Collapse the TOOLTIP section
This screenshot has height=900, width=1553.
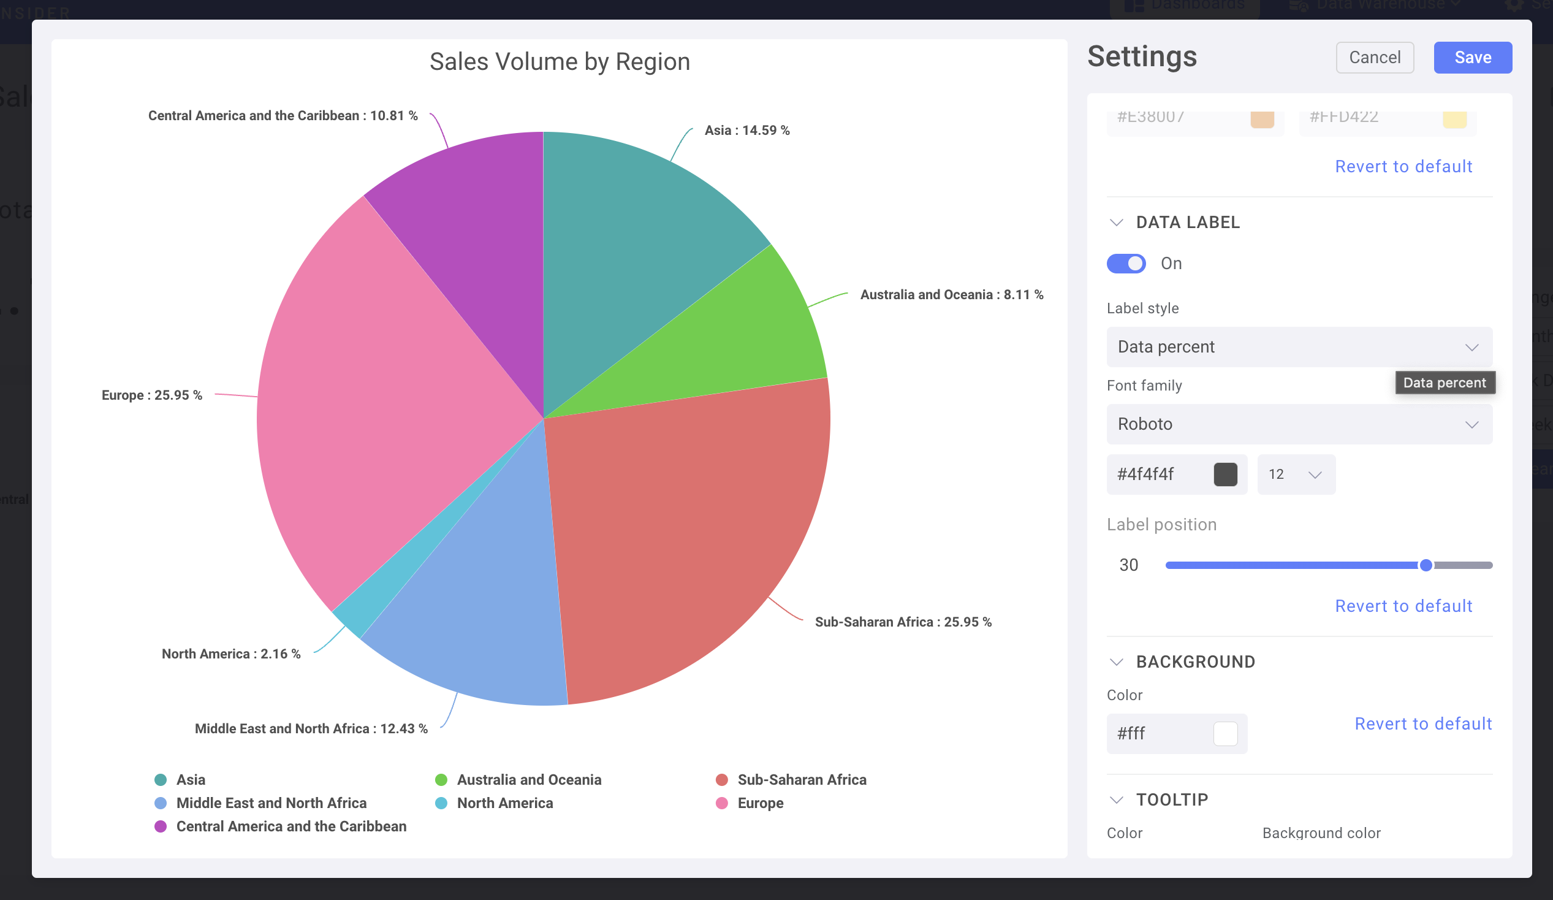(1116, 799)
